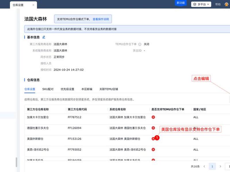Switch to the 关联TEMU店铺 tab
Viewport: 230px width, 172px height.
tap(109, 89)
